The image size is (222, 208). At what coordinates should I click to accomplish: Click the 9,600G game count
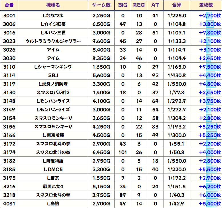pos(101,41)
